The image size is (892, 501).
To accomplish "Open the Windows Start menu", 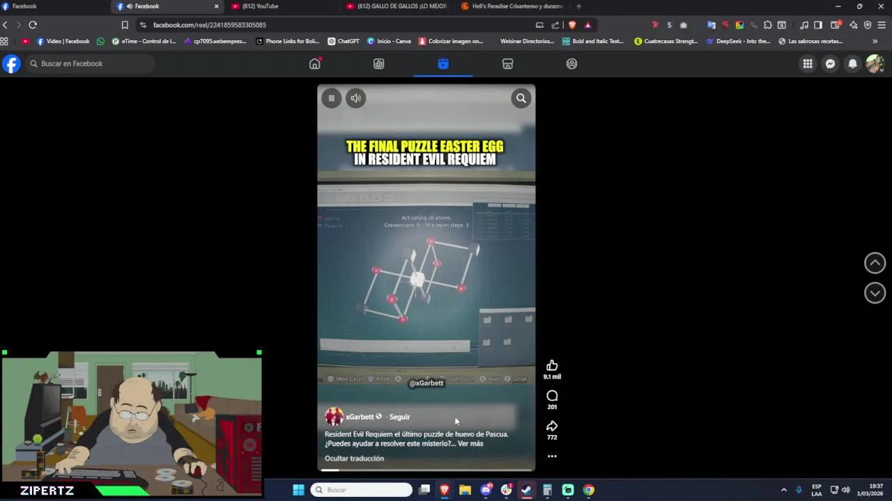I will click(x=298, y=490).
